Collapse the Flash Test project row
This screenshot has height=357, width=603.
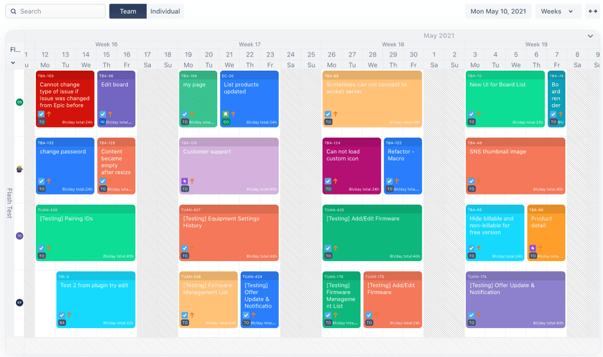(13, 62)
